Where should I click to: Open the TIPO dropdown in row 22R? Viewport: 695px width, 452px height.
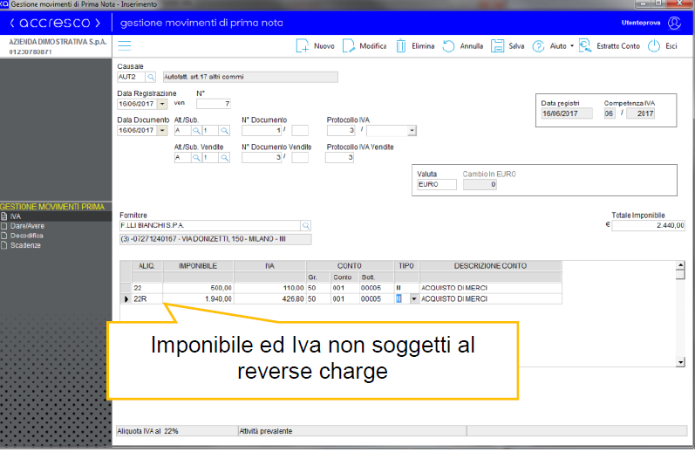[x=414, y=299]
